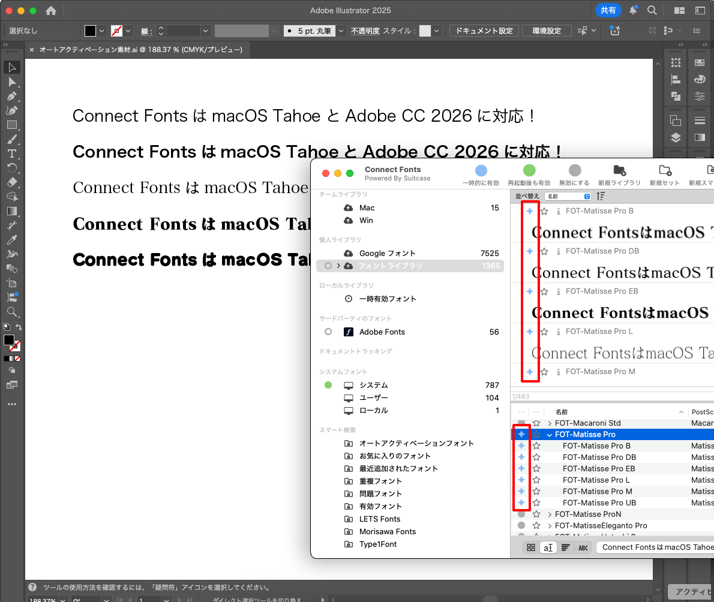
Task: Open Illustrator search magnifier icon
Action: tap(652, 10)
